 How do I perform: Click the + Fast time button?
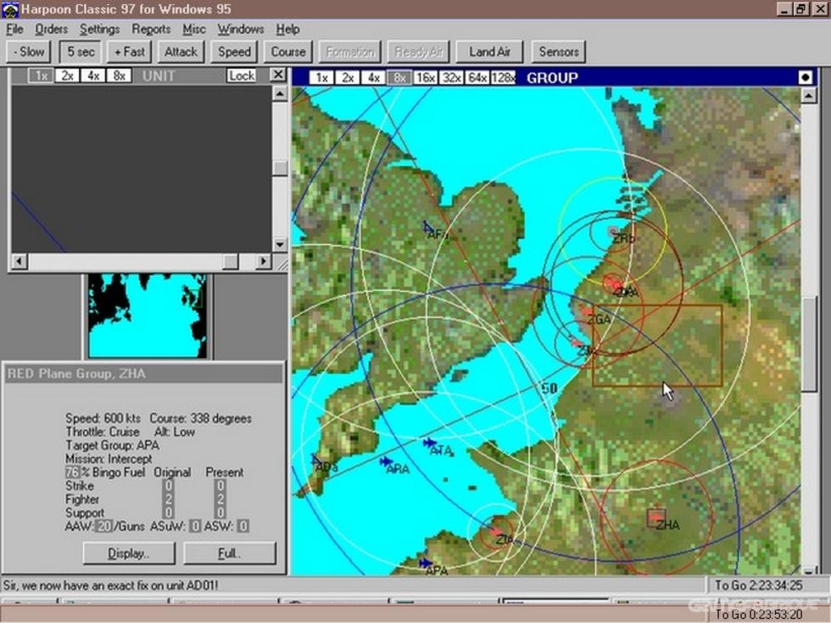[x=129, y=52]
